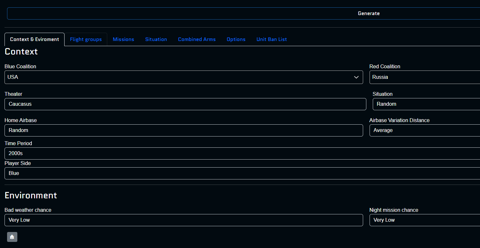The height and width of the screenshot is (248, 480).
Task: Click the Theater label
Action: 13,94
